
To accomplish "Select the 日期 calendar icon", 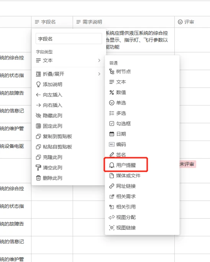I will coord(112,134).
